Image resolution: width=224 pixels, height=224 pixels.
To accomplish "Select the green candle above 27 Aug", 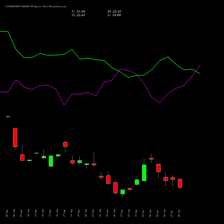I will [123, 192].
